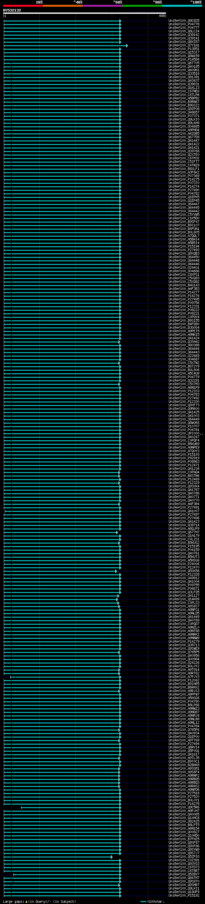Image resolution: width=205 pixels, height=904 pixels.
Task: Open hit UniRef100_Q39141
Action: [x=184, y=38]
